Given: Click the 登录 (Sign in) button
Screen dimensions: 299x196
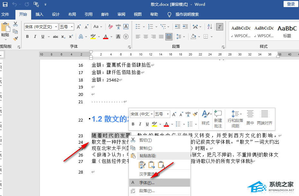Looking at the screenshot, I should point(291,4).
